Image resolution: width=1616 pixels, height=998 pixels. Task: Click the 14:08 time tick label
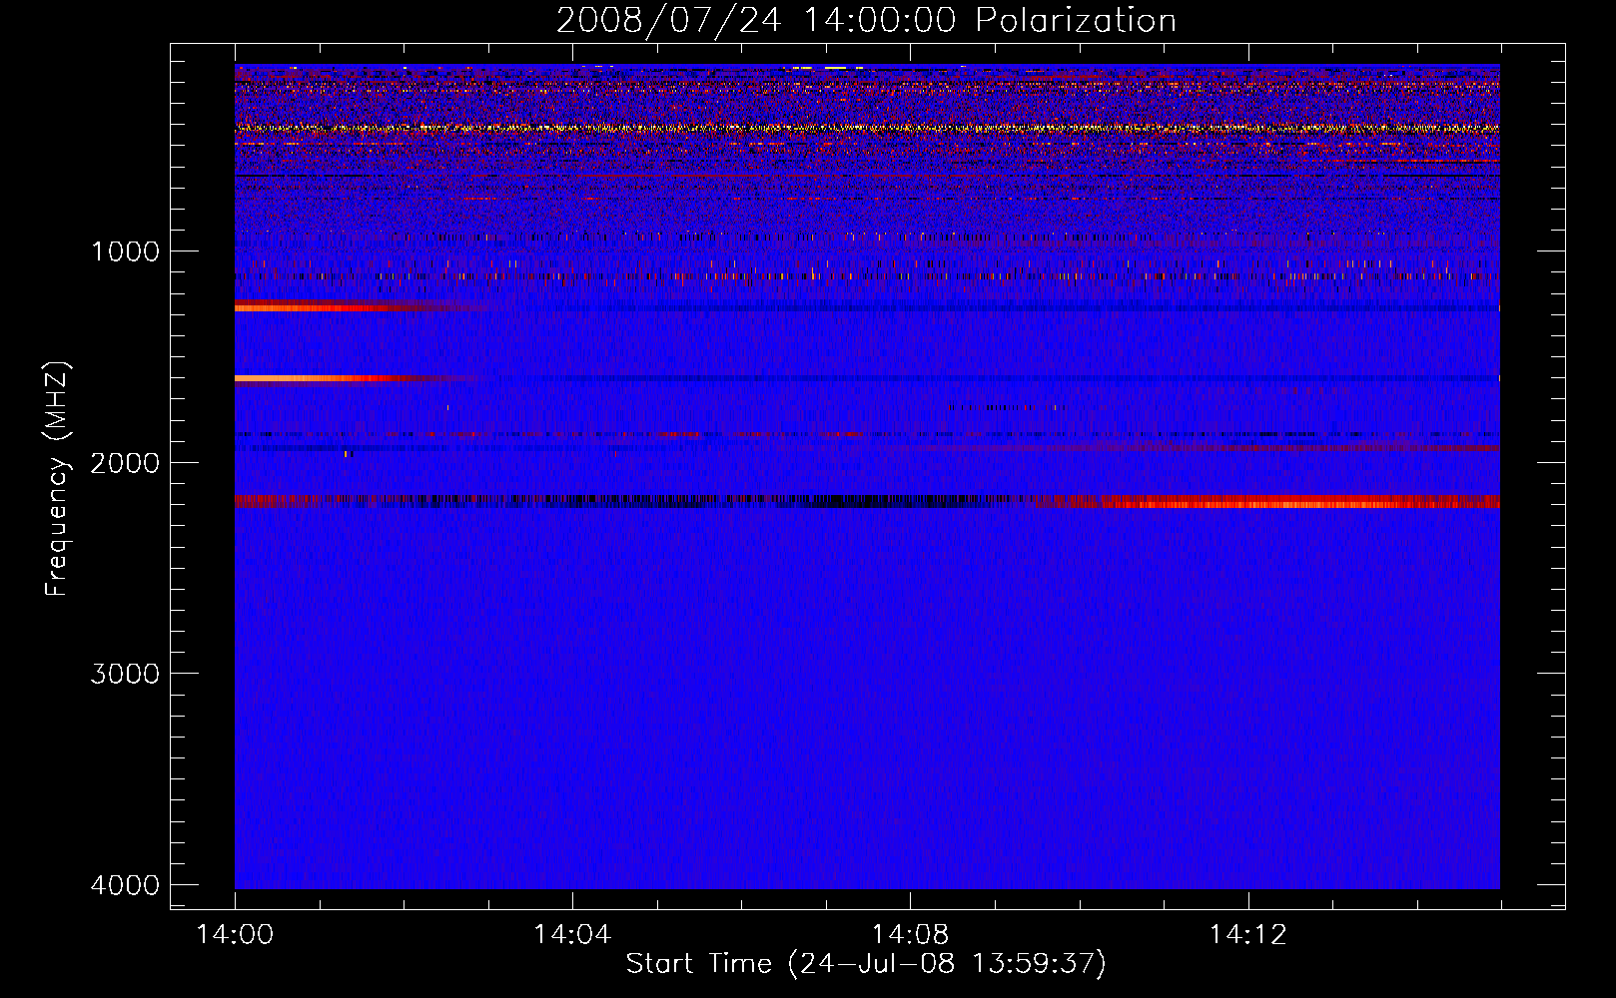(x=910, y=935)
